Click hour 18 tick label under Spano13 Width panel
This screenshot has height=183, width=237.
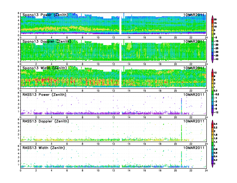tap(160, 91)
